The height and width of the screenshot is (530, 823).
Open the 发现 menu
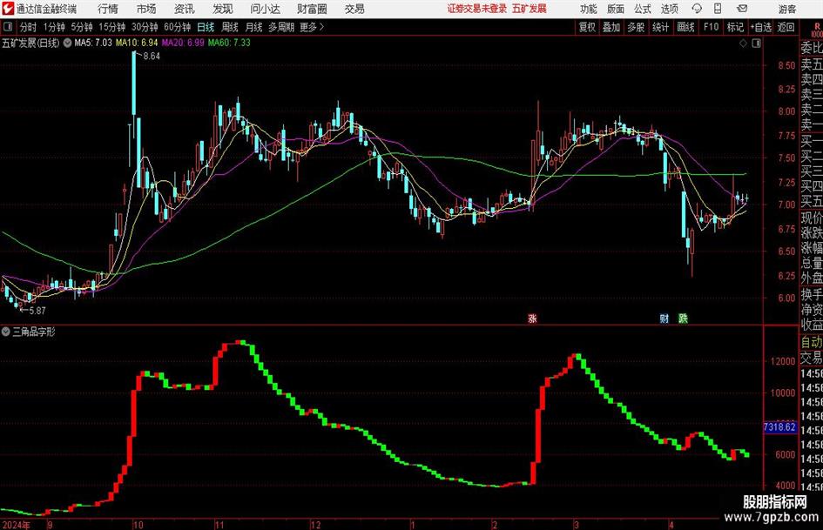click(x=223, y=9)
